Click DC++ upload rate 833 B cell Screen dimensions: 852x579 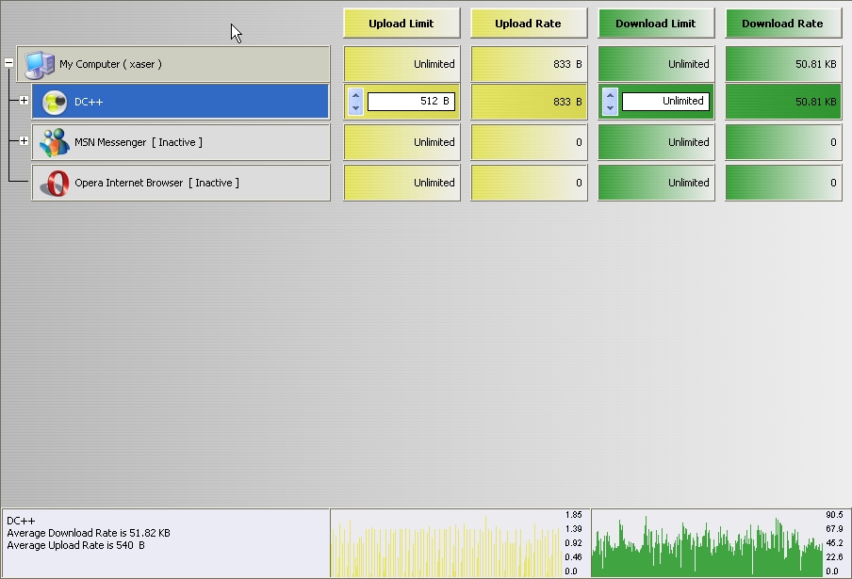click(x=529, y=102)
